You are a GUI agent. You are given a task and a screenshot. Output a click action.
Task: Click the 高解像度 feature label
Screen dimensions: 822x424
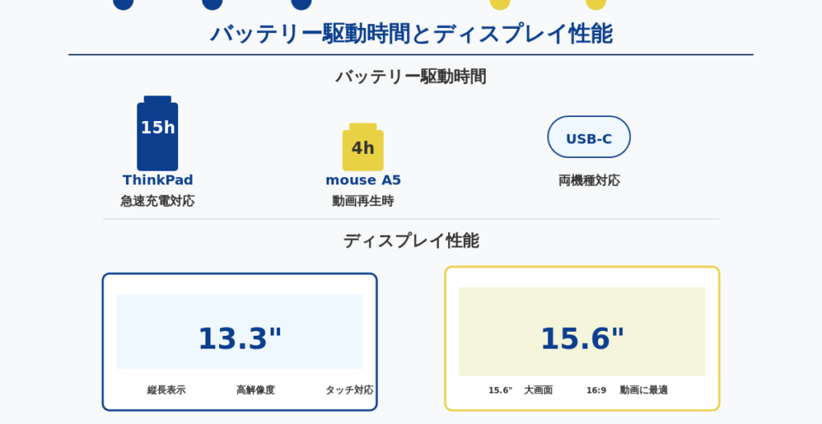(x=255, y=390)
